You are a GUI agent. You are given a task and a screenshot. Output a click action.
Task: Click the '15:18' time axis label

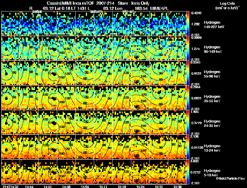(122, 186)
